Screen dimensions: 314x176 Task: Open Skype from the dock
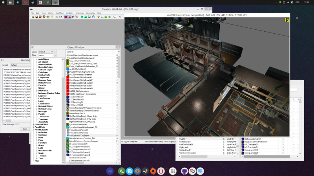(x=130, y=171)
